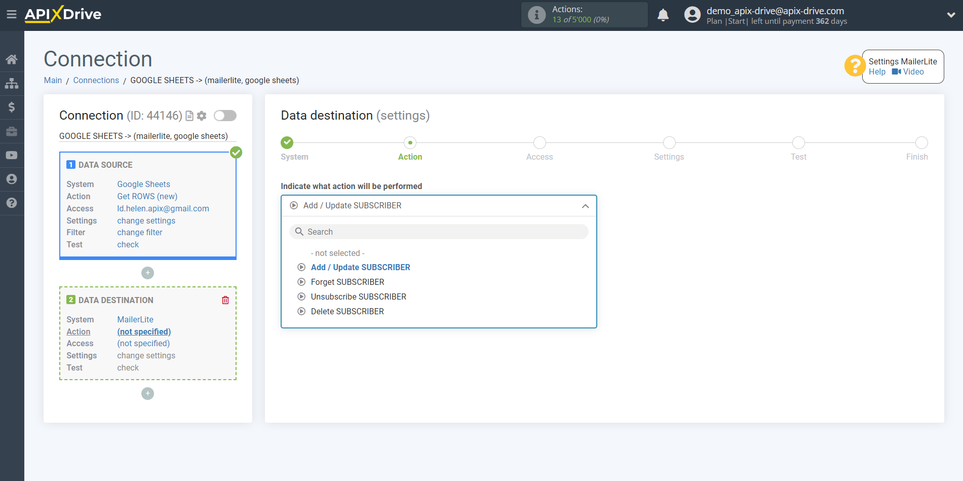Open data source change settings link
The height and width of the screenshot is (481, 963).
(146, 220)
